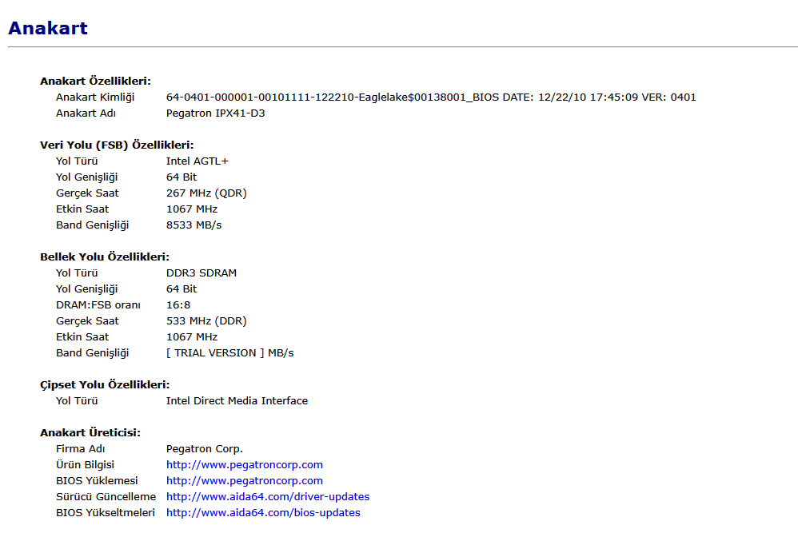Click the Sürücü Güncelleme label

tap(106, 497)
